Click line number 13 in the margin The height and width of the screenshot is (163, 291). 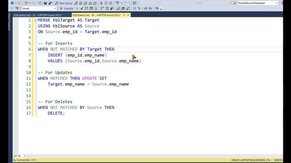(x=28, y=90)
